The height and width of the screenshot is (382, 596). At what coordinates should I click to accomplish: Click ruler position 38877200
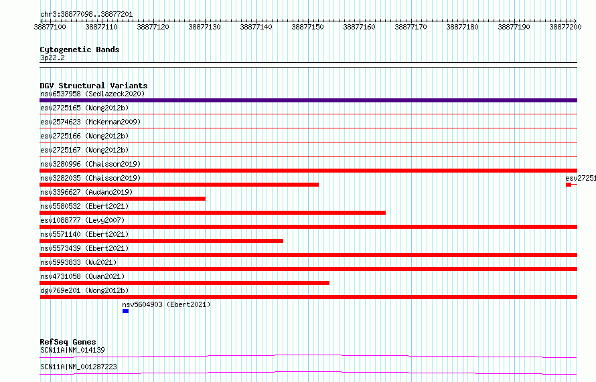[565, 27]
